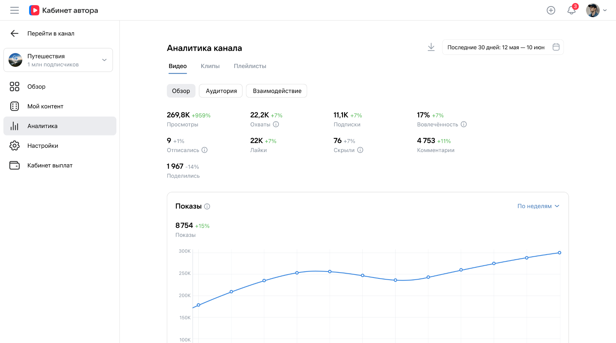Image resolution: width=616 pixels, height=343 pixels.
Task: Open the user avatar menu
Action: tap(593, 10)
